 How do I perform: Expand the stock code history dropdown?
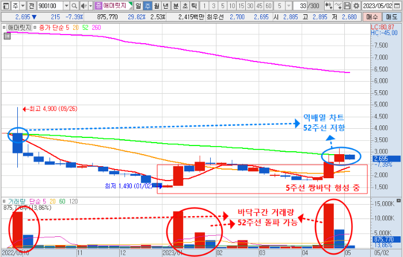[66, 6]
